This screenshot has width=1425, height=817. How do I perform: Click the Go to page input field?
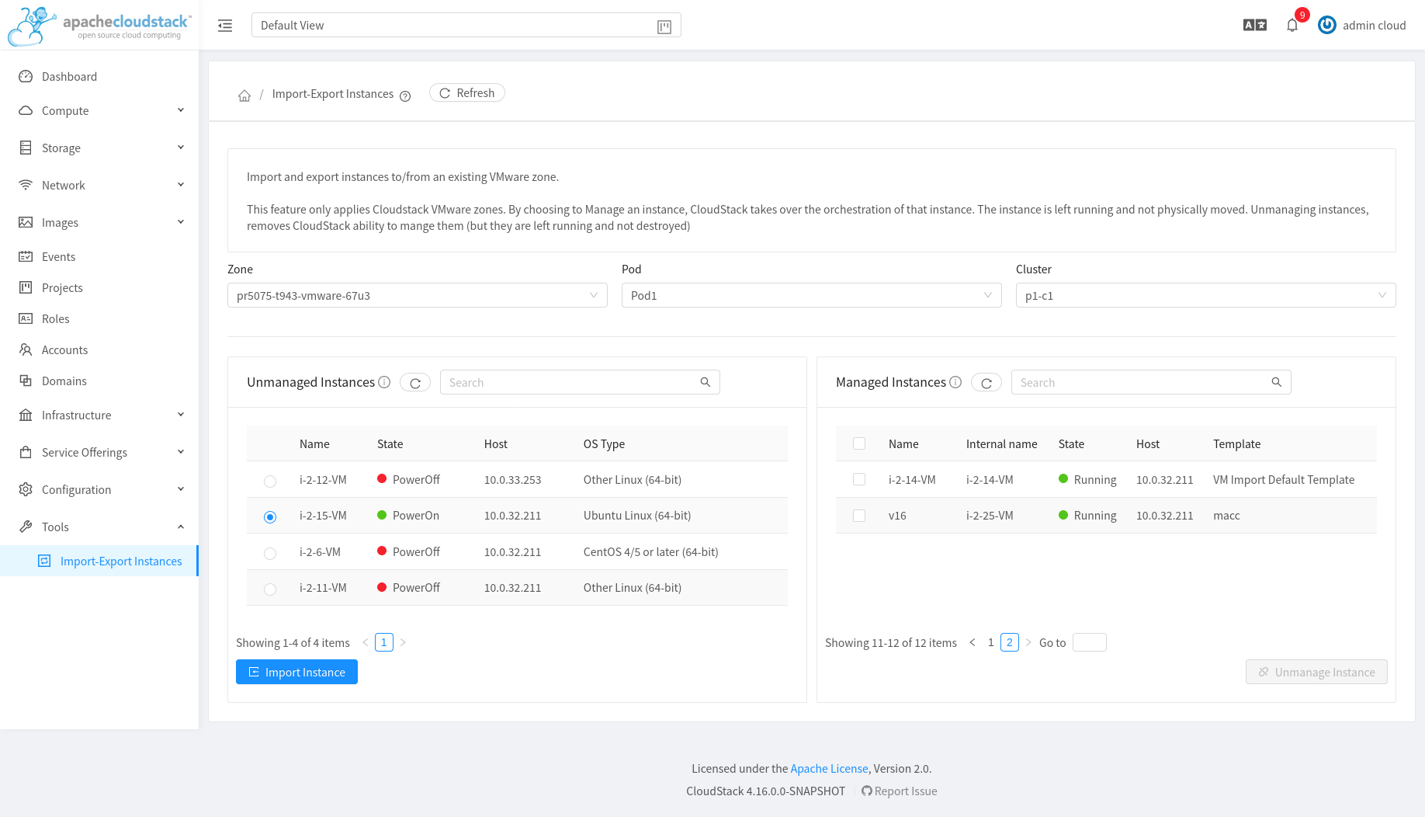click(x=1089, y=642)
